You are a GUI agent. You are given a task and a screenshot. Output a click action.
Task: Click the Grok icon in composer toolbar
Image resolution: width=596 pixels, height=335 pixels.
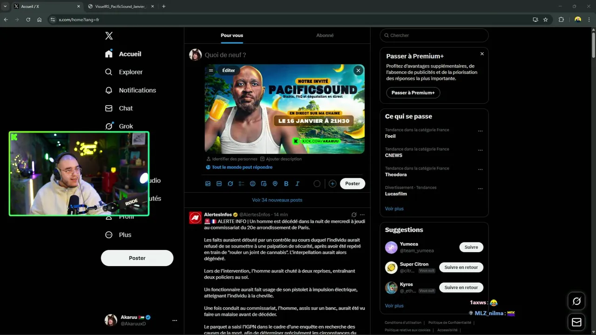(230, 184)
